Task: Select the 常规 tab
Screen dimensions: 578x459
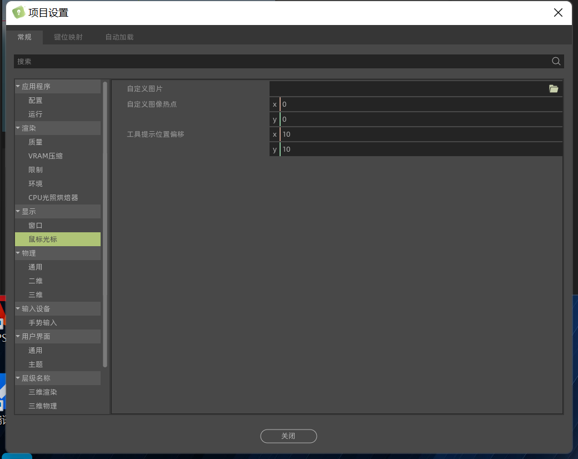Action: pyautogui.click(x=24, y=37)
